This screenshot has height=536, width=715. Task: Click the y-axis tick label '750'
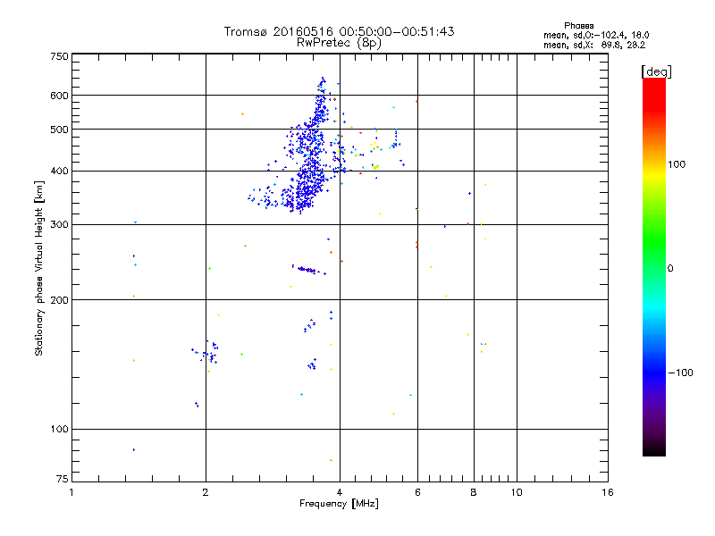(59, 56)
